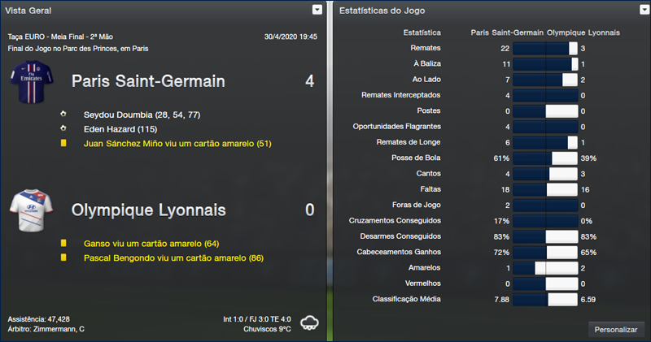Click the Classificação Média rating bar
Image resolution: width=651 pixels, height=342 pixels.
(545, 299)
